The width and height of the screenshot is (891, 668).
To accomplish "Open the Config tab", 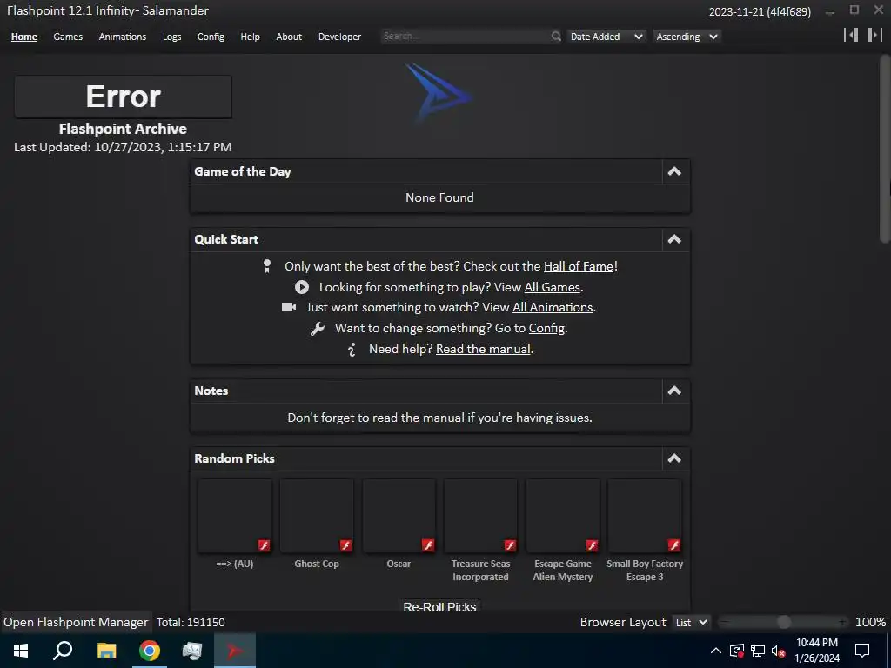I will tap(211, 37).
